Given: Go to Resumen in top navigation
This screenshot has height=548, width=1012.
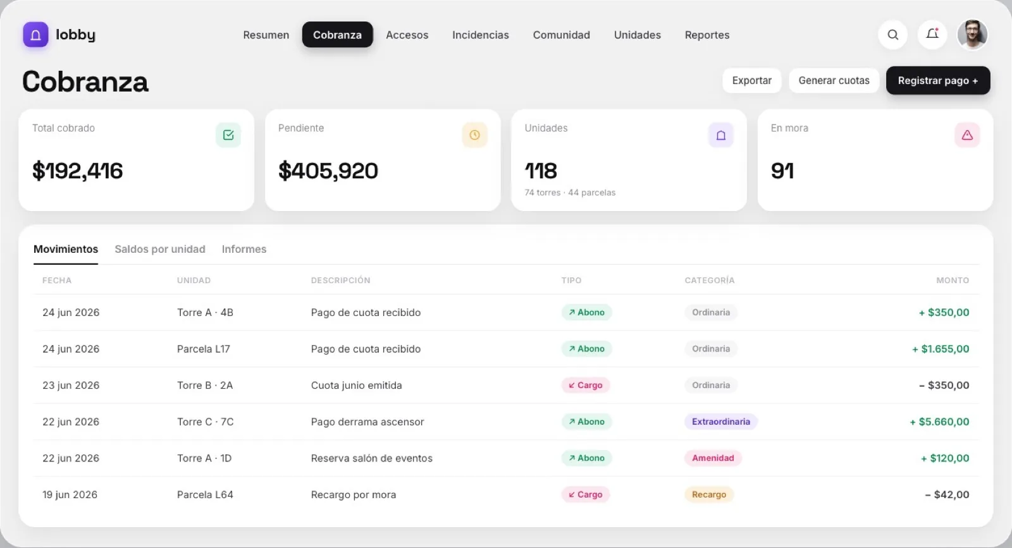Looking at the screenshot, I should point(266,35).
